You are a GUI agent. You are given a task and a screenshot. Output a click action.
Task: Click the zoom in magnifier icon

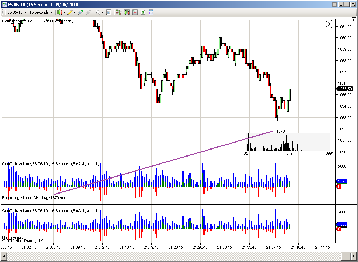80,12
